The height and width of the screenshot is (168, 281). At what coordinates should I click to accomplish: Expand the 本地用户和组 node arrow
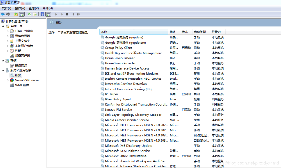(x=7, y=46)
